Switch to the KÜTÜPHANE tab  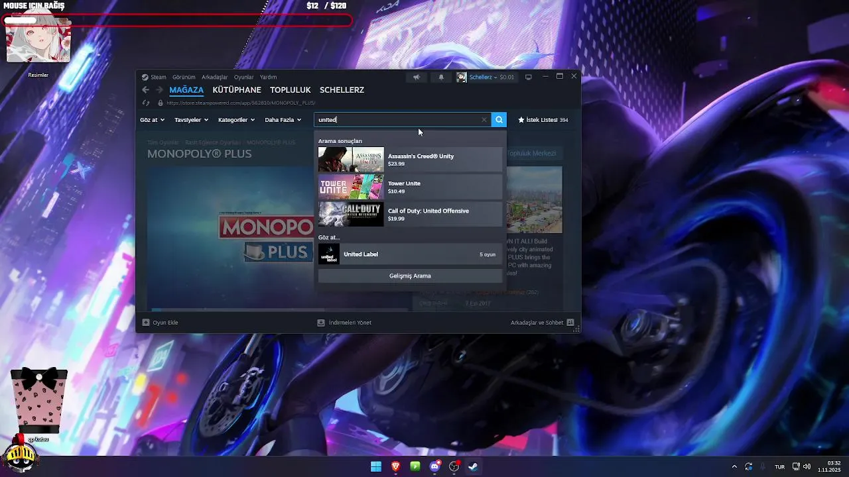click(237, 90)
